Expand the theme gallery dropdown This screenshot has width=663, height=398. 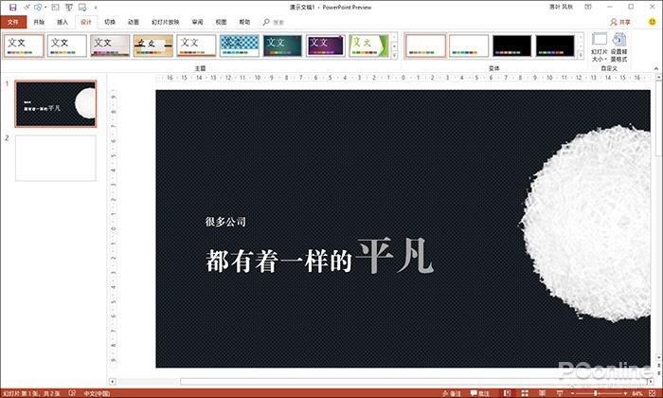[x=394, y=58]
